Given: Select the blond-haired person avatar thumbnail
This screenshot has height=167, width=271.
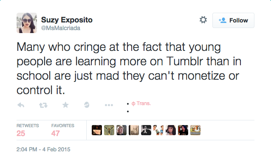Looking at the screenshot, I should click(x=121, y=130).
